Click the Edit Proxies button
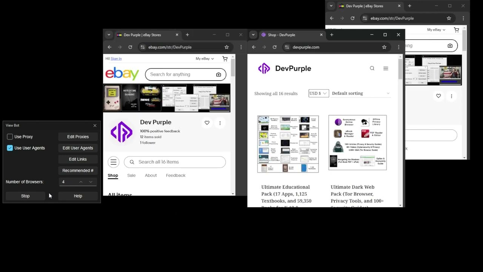Image resolution: width=483 pixels, height=272 pixels. (78, 137)
